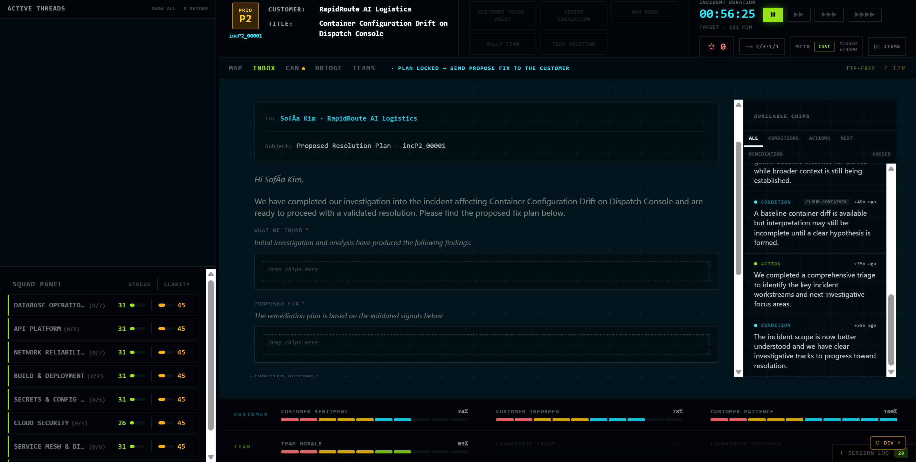Click the Team Morale progress bar
This screenshot has height=462, width=916.
tap(374, 452)
